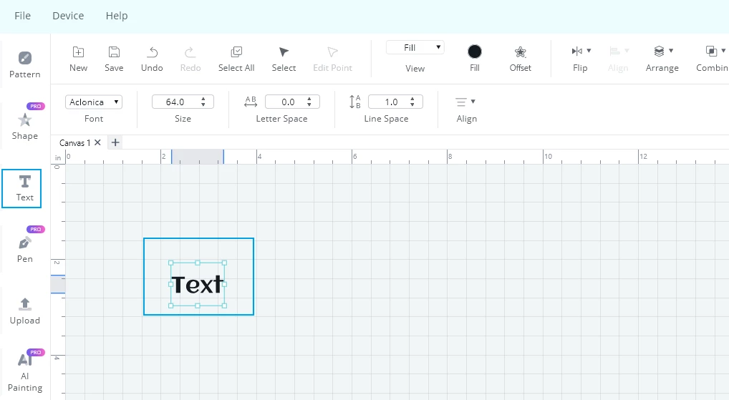Click the greyed Redo icon
The height and width of the screenshot is (400, 729).
tap(190, 52)
